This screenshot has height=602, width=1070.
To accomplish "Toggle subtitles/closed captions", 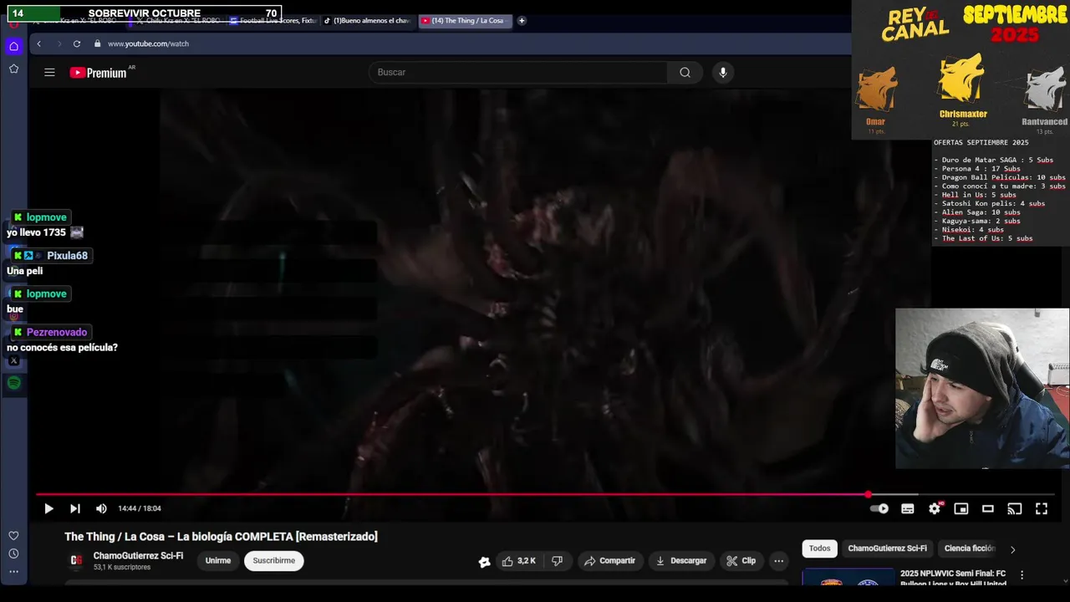I will pyautogui.click(x=908, y=508).
